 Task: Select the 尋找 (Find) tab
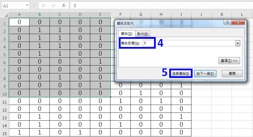126,34
